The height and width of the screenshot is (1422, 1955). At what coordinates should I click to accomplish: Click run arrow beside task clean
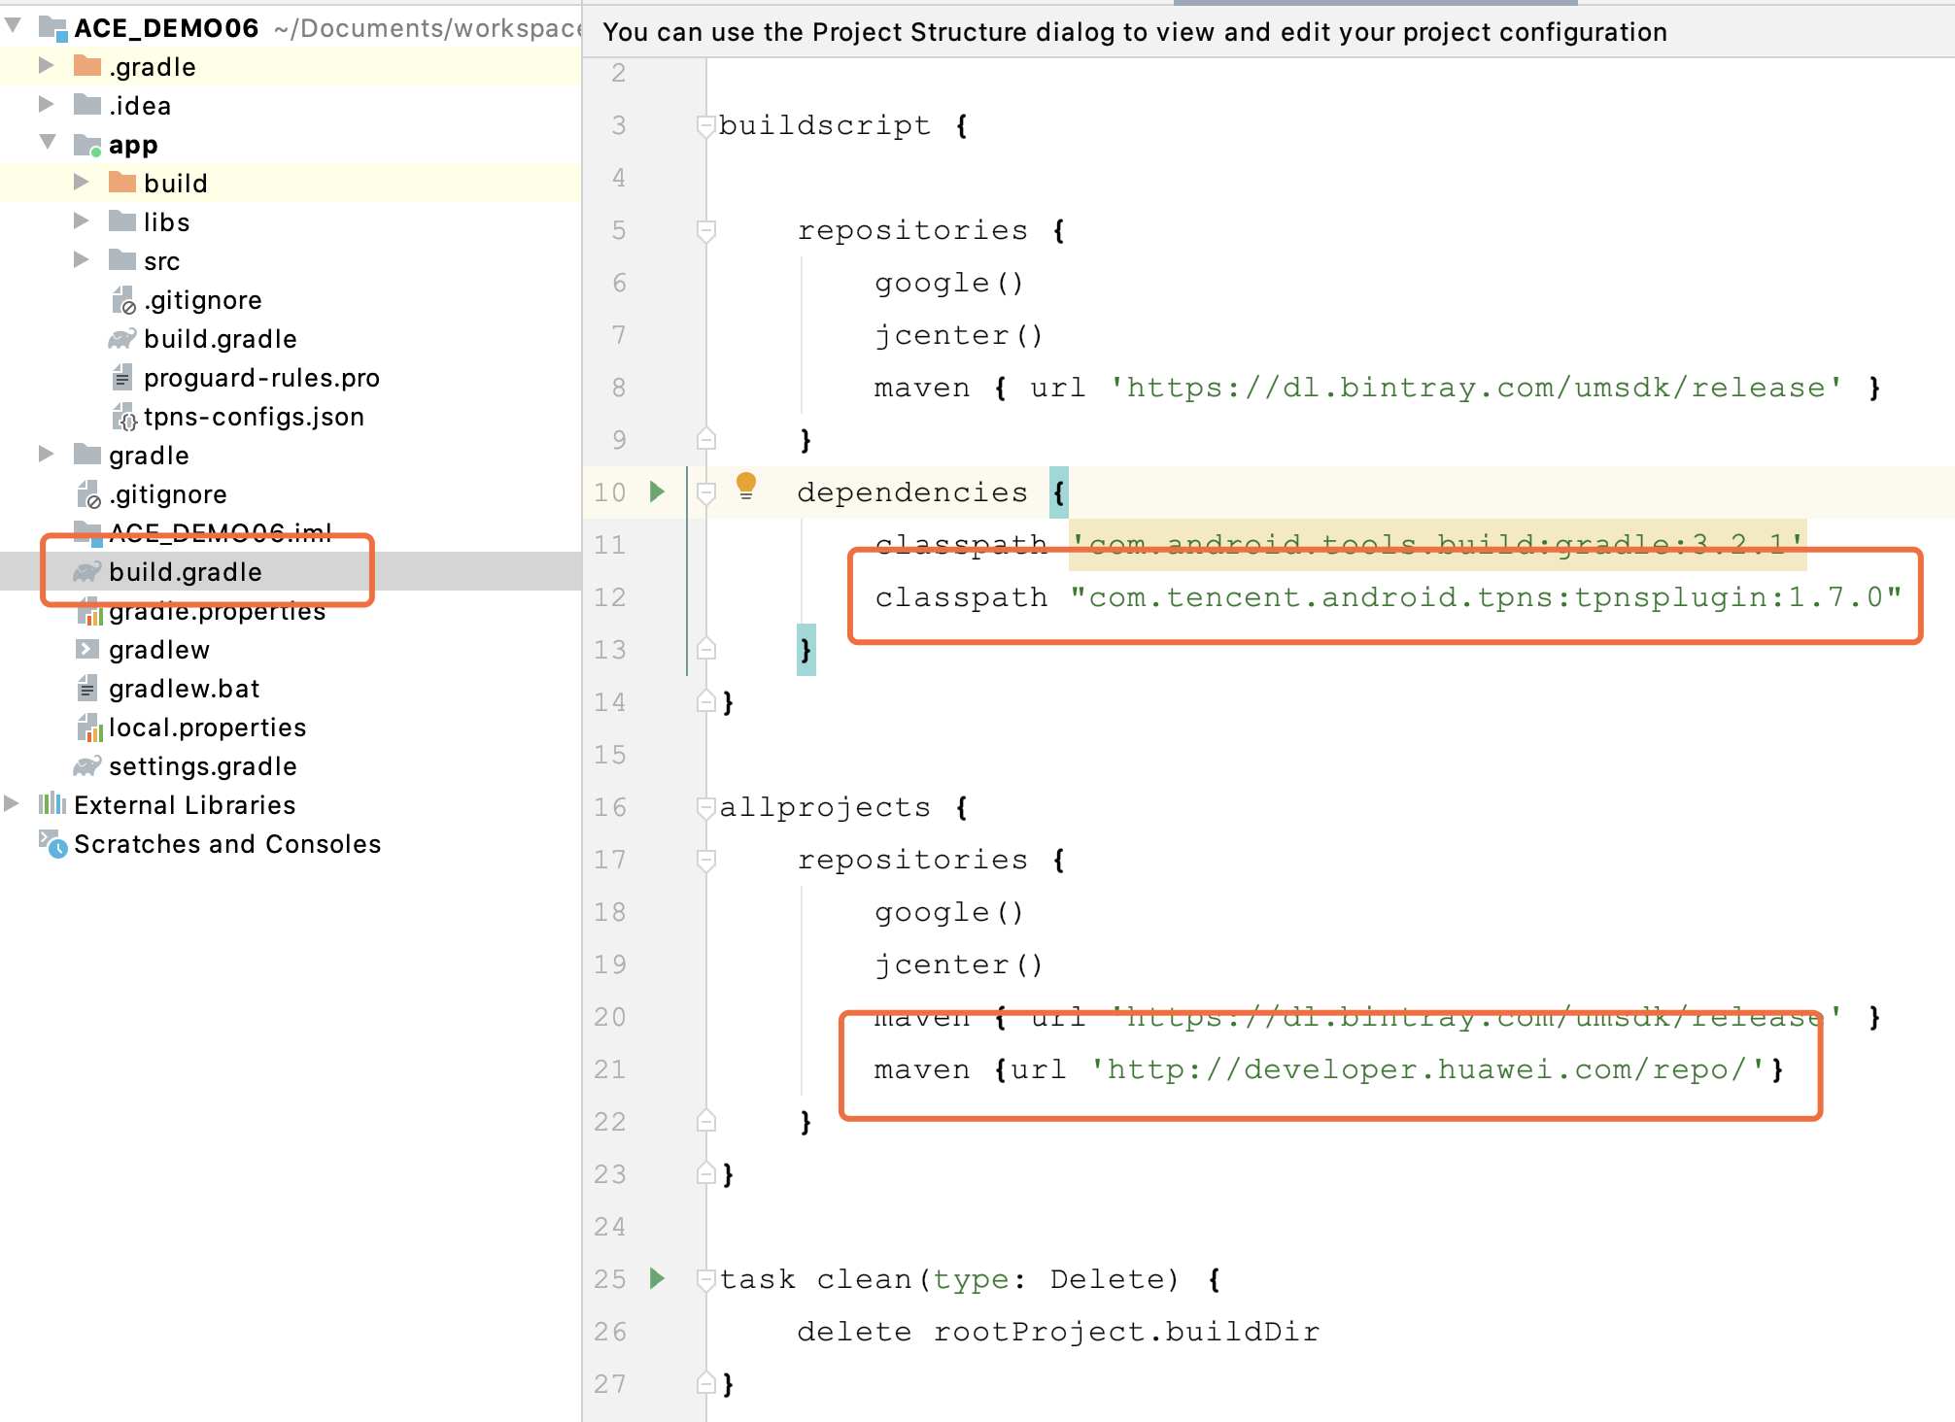tap(658, 1278)
